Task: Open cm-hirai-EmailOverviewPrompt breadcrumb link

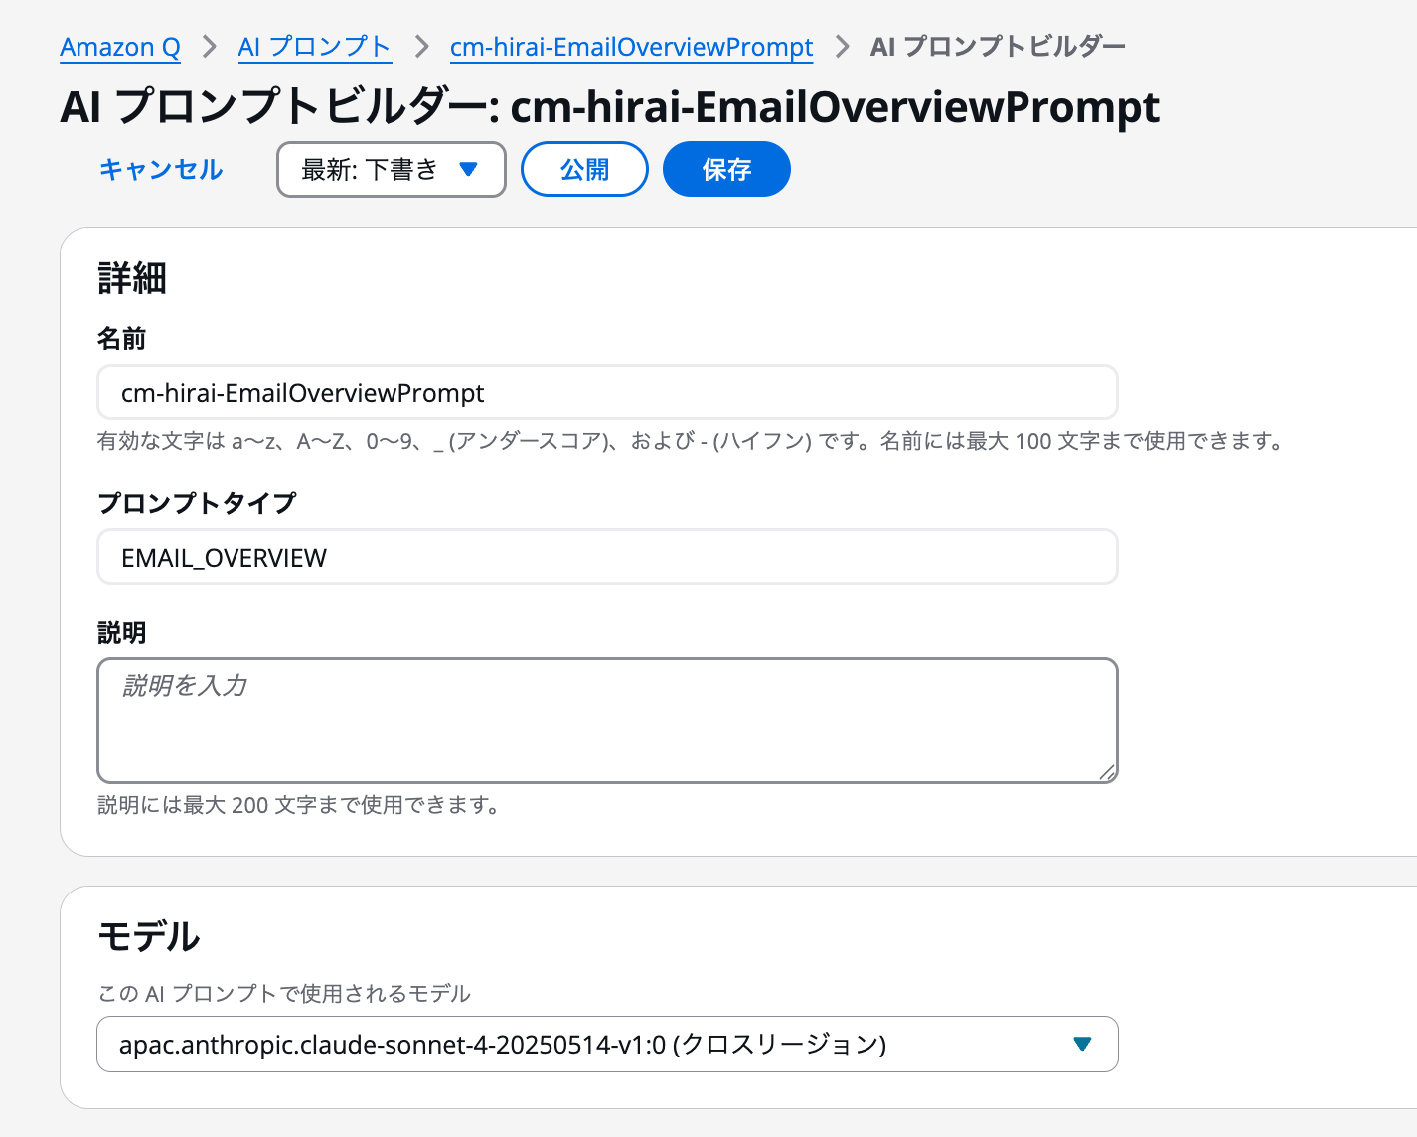Action: pyautogui.click(x=631, y=47)
